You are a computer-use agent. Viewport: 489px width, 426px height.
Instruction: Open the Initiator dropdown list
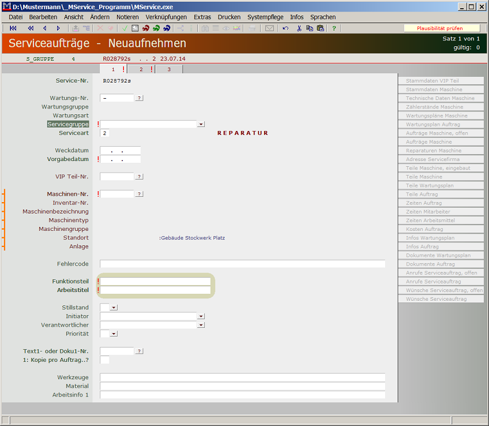pyautogui.click(x=201, y=316)
